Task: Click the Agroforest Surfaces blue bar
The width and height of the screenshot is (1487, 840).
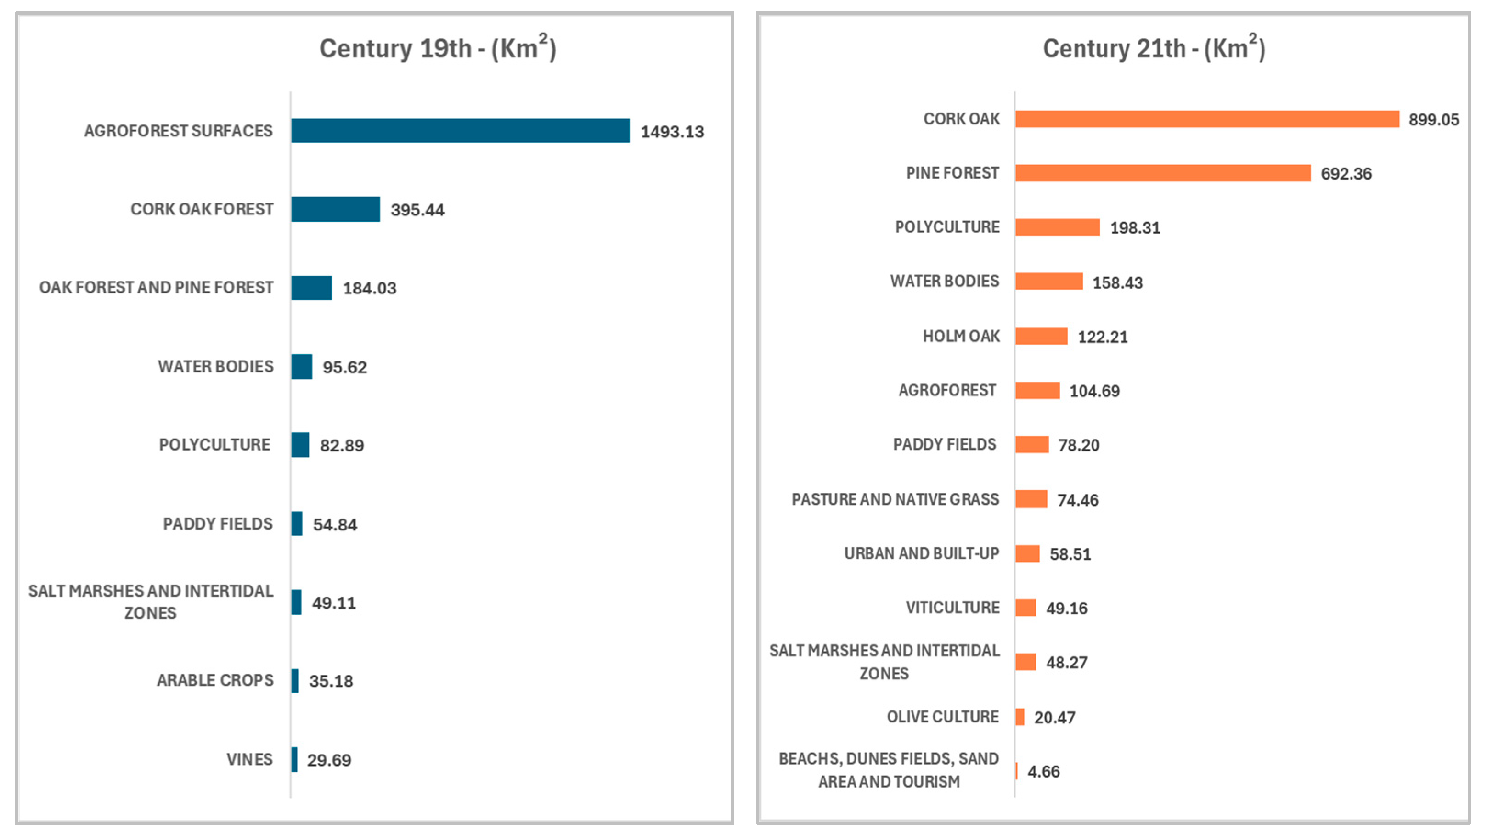Action: tap(460, 130)
